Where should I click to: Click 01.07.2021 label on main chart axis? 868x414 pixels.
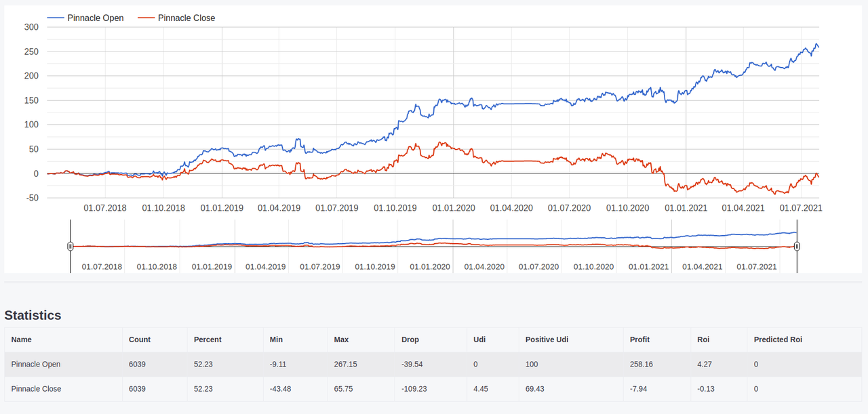[800, 208]
